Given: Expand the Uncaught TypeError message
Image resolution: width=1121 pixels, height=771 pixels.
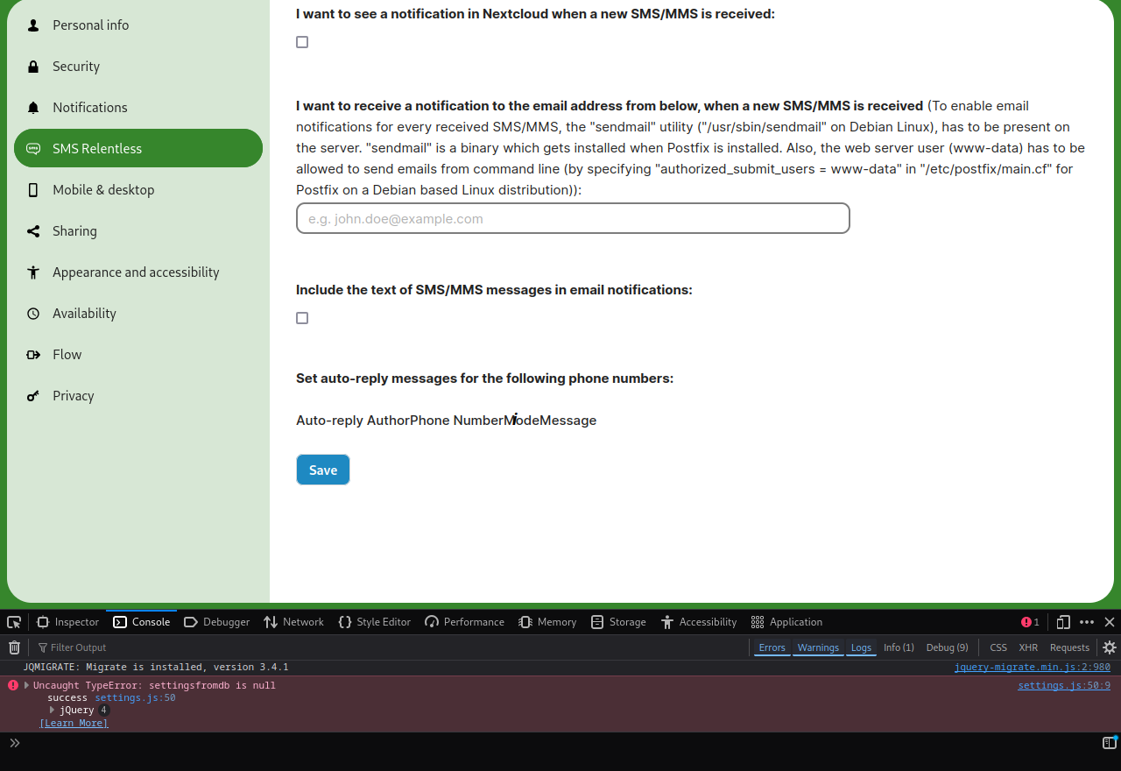Looking at the screenshot, I should 26,685.
